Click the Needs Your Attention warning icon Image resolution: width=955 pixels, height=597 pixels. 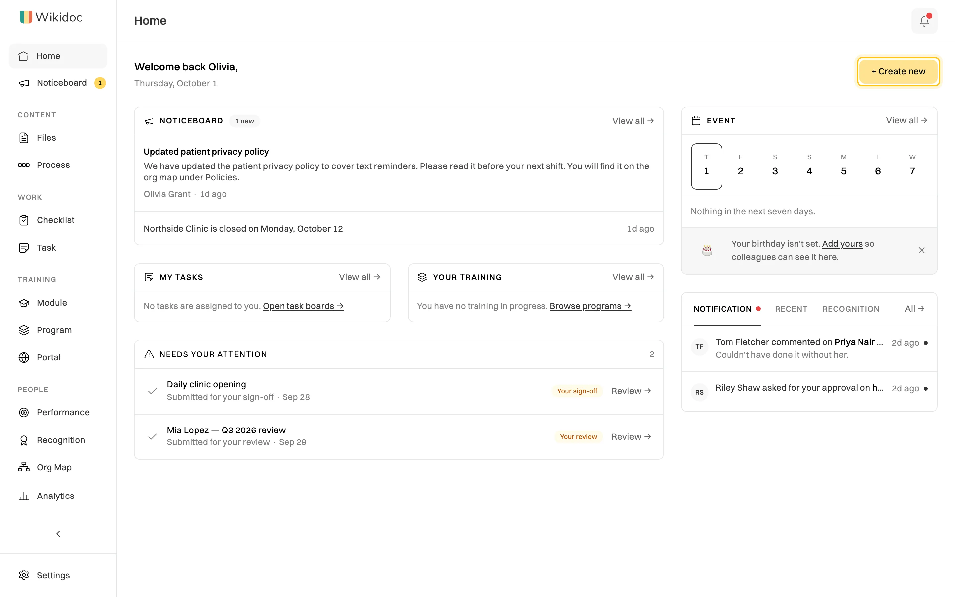coord(149,354)
